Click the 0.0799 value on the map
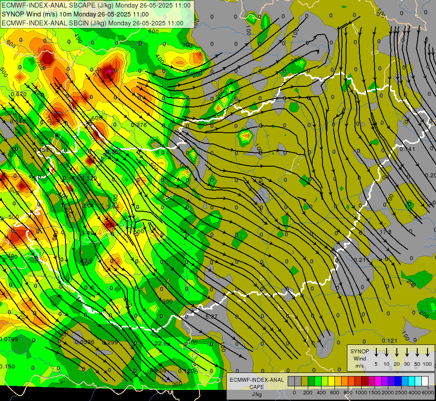The image size is (436, 401). click(x=9, y=339)
